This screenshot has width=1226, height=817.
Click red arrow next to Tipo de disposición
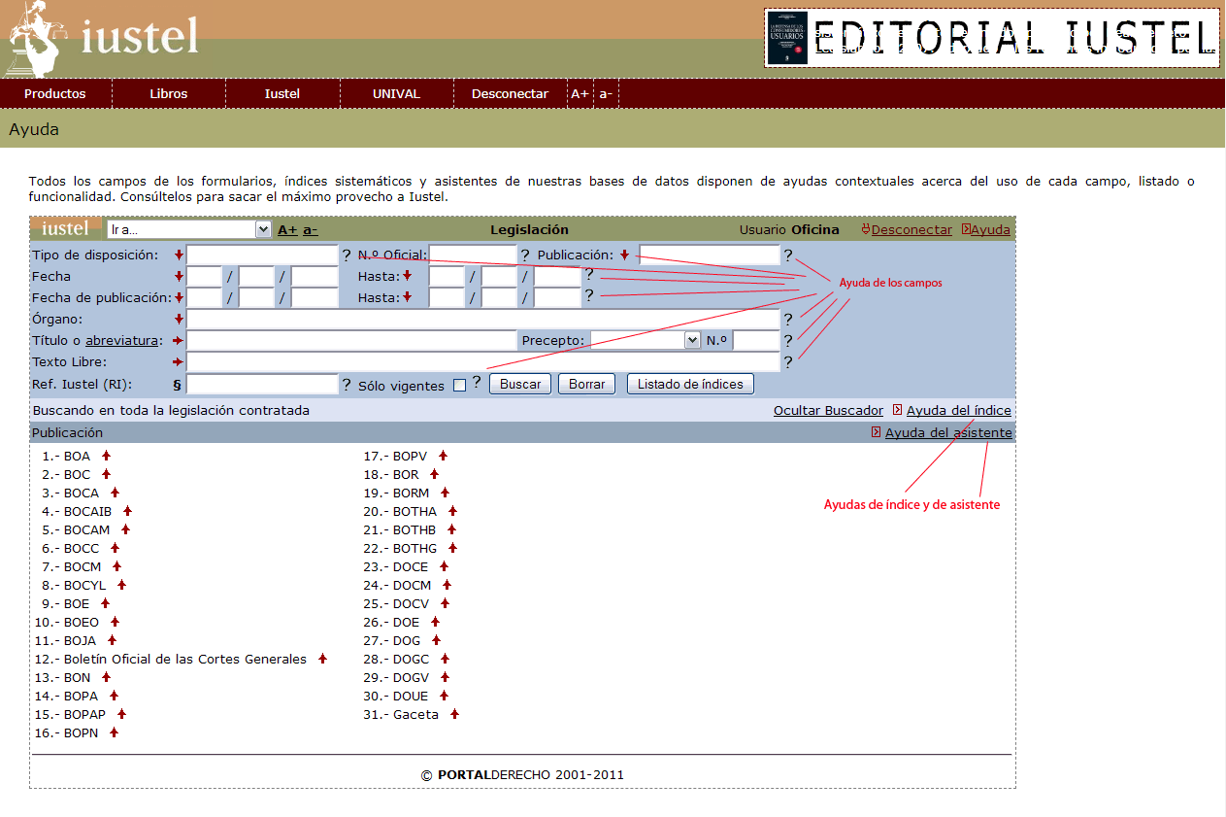[179, 255]
